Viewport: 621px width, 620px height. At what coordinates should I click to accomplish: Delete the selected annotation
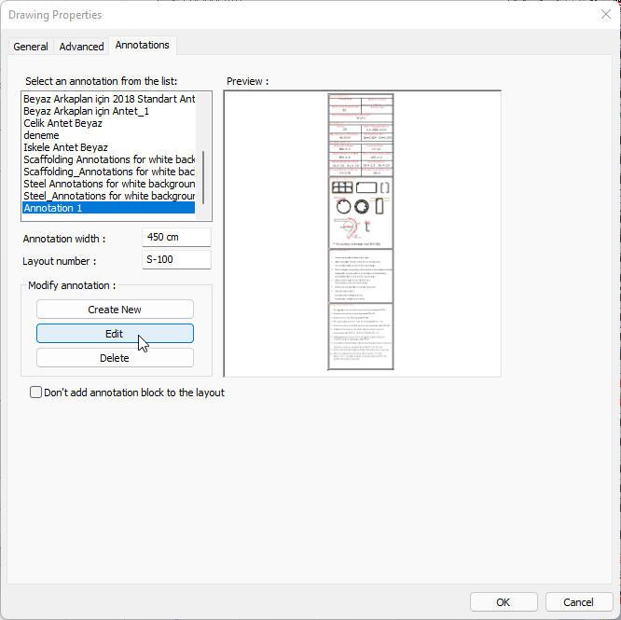tap(115, 358)
